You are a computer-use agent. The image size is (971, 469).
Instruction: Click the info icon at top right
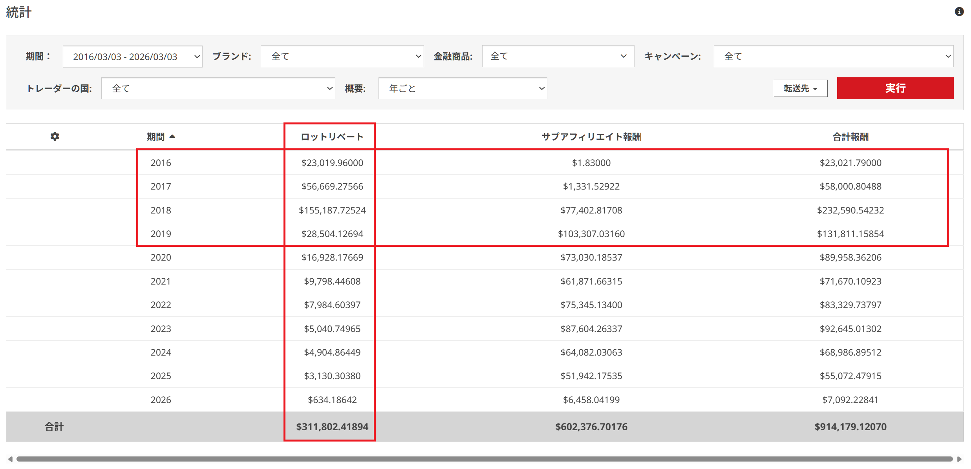[x=959, y=12]
